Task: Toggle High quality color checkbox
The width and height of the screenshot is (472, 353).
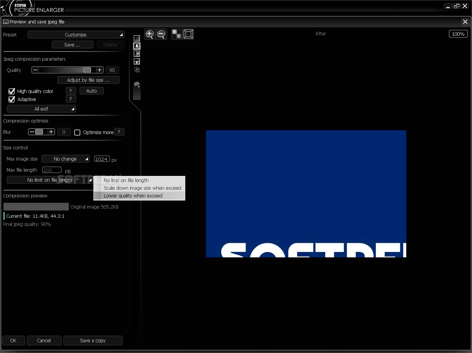Action: click(x=12, y=91)
